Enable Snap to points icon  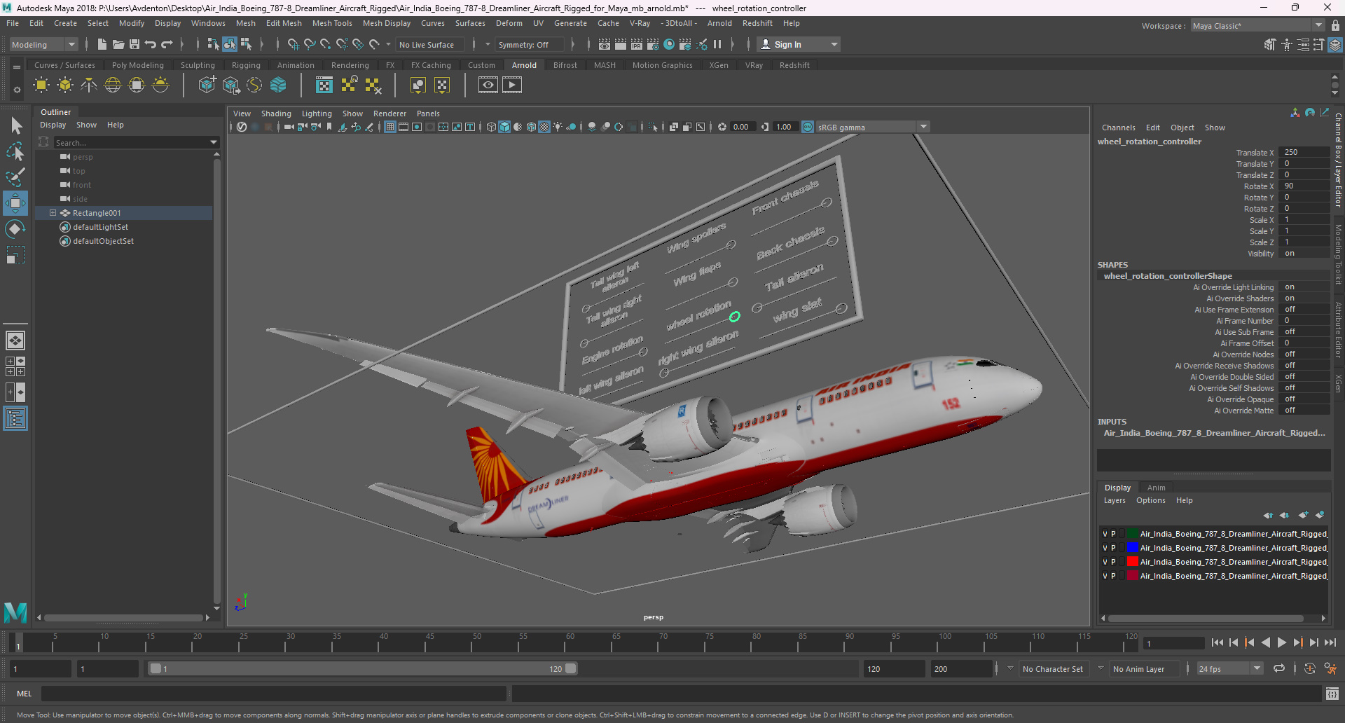(x=326, y=44)
